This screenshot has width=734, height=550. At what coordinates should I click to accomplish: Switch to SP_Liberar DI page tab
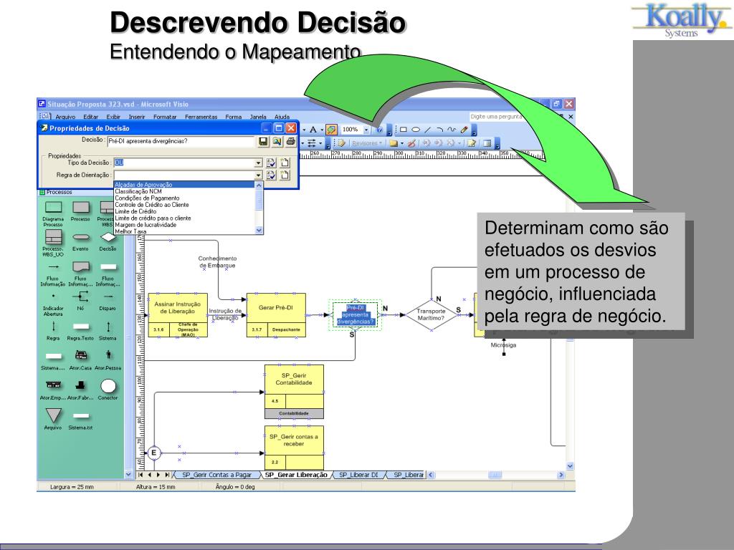coord(358,475)
